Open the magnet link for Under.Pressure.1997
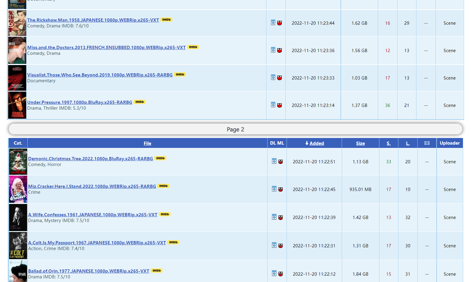 (x=280, y=105)
